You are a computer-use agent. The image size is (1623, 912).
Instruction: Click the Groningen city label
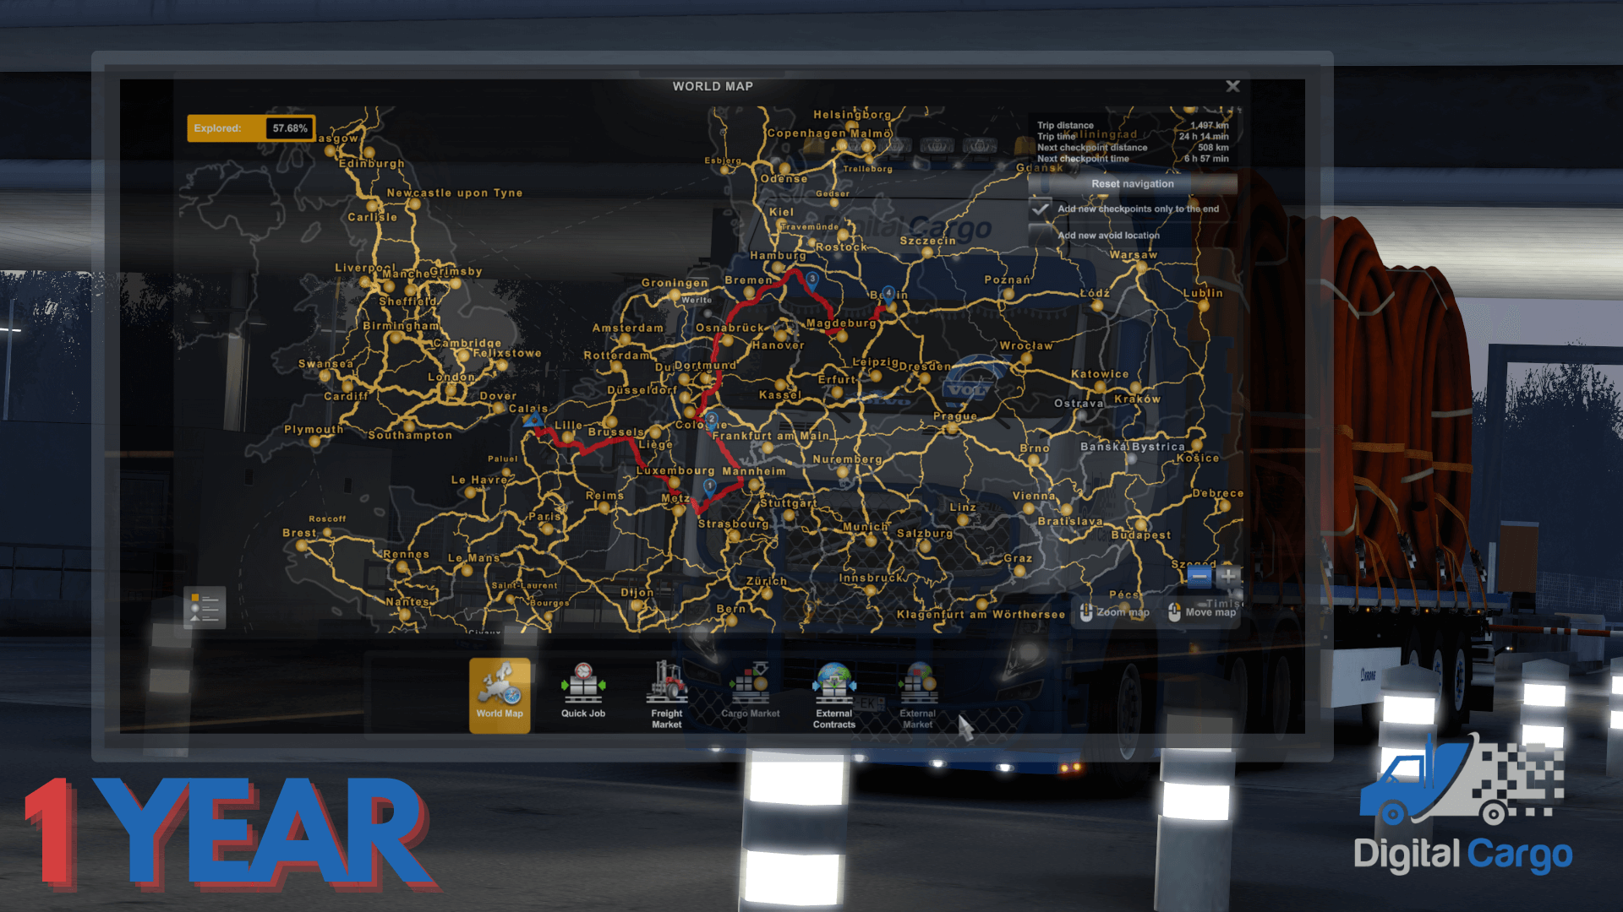(675, 283)
